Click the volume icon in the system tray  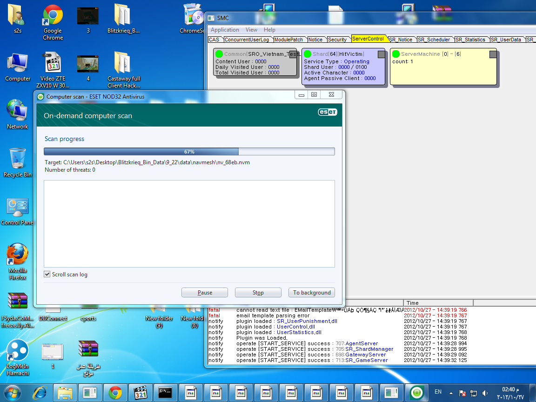485,393
